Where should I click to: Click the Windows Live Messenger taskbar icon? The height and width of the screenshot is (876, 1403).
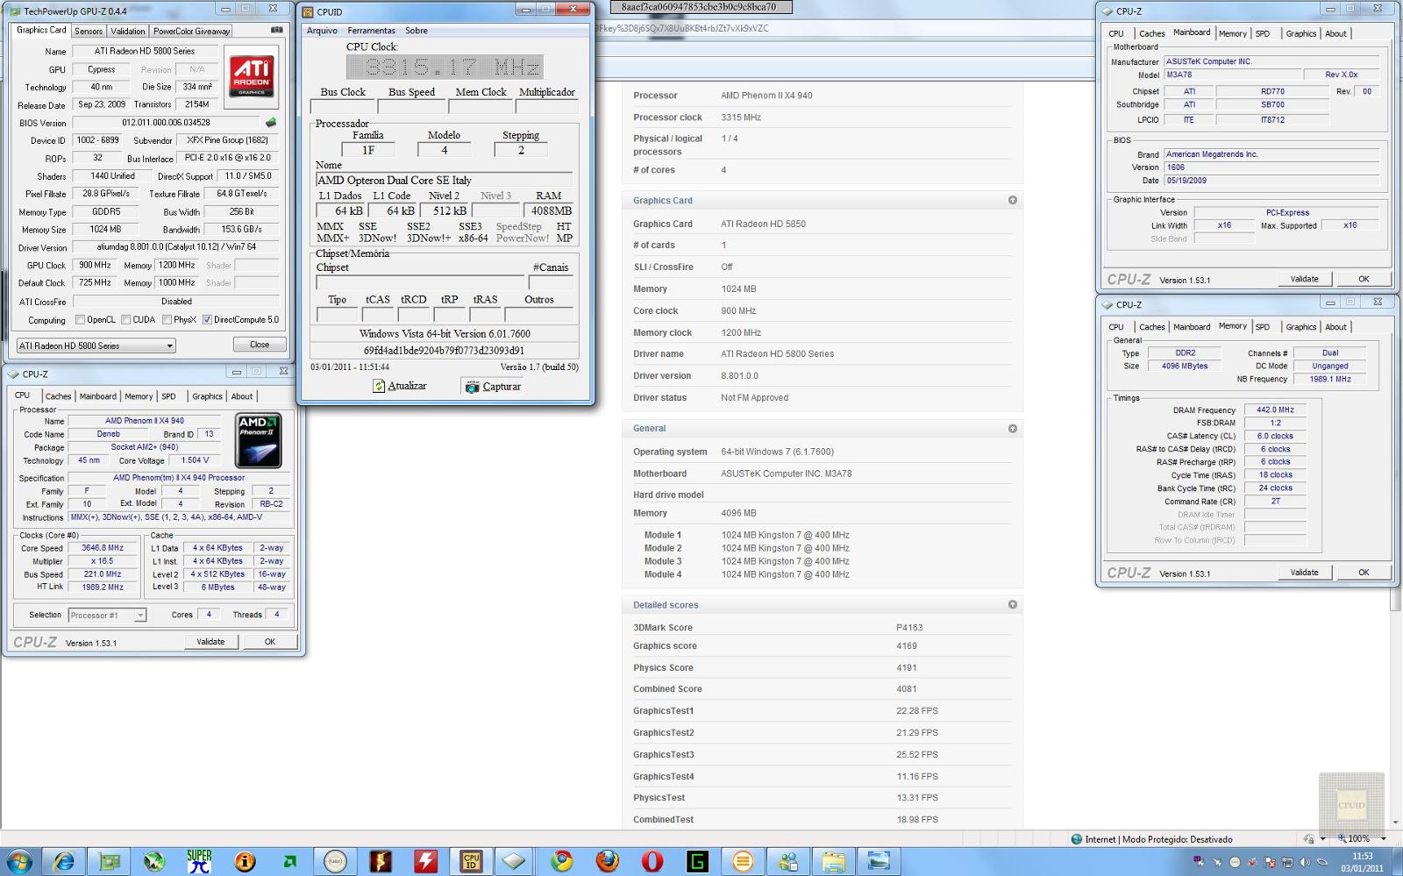click(x=788, y=861)
